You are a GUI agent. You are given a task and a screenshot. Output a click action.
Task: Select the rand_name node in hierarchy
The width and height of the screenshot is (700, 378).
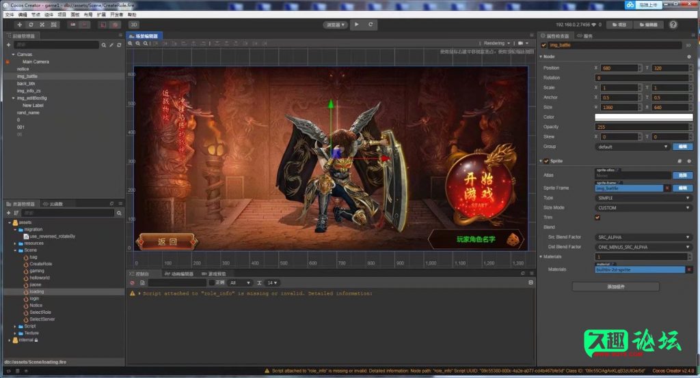pyautogui.click(x=28, y=113)
